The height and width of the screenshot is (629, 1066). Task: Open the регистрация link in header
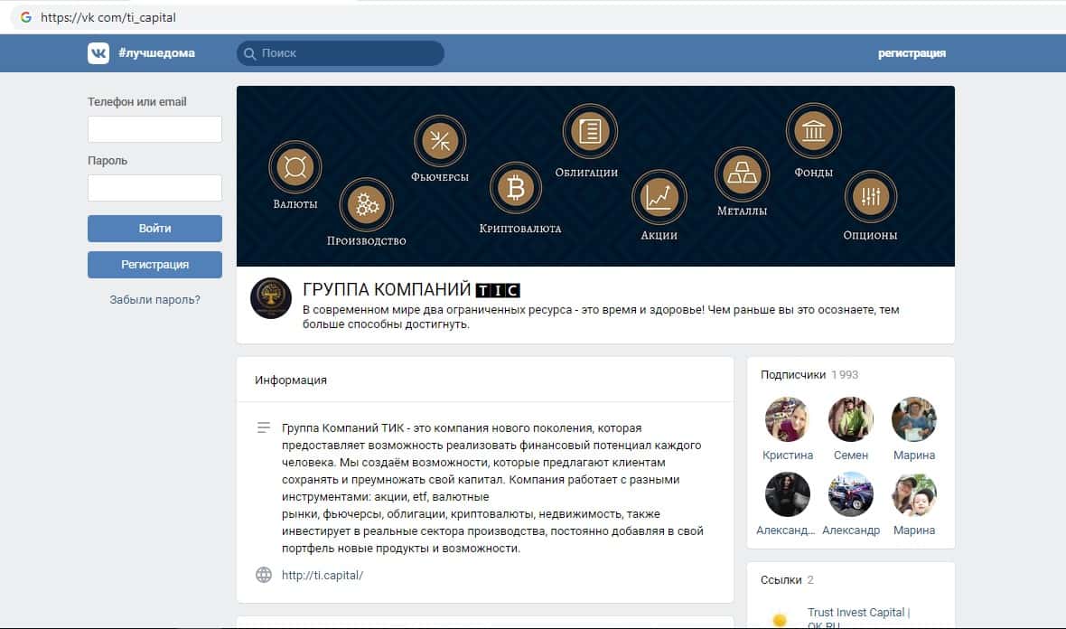[912, 53]
